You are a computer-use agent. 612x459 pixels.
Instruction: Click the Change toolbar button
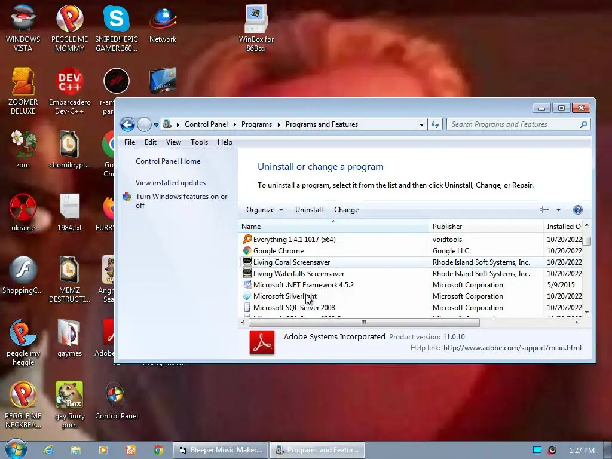point(346,210)
